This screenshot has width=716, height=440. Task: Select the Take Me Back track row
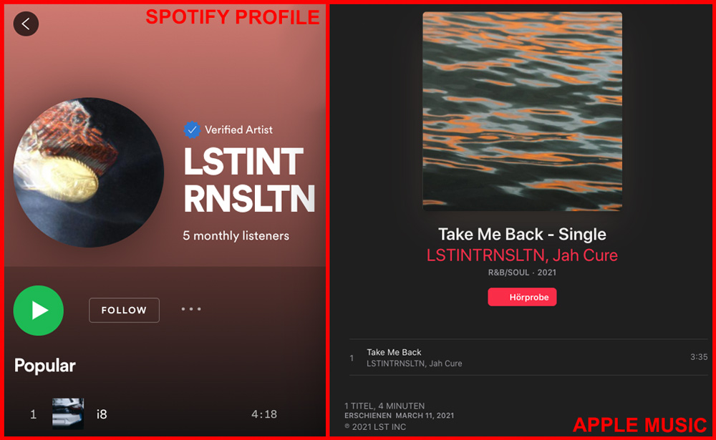528,358
